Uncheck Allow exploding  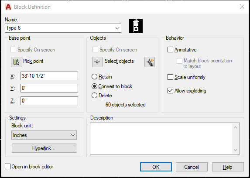pyautogui.click(x=170, y=91)
